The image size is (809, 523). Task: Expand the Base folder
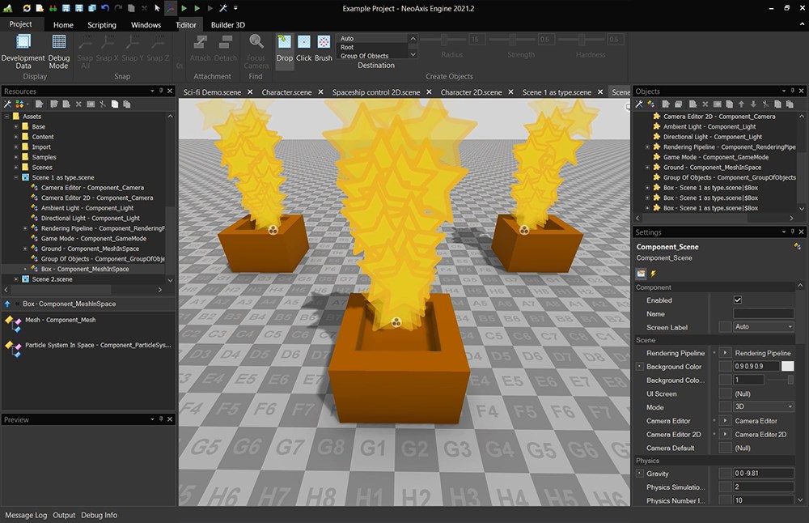click(x=16, y=126)
